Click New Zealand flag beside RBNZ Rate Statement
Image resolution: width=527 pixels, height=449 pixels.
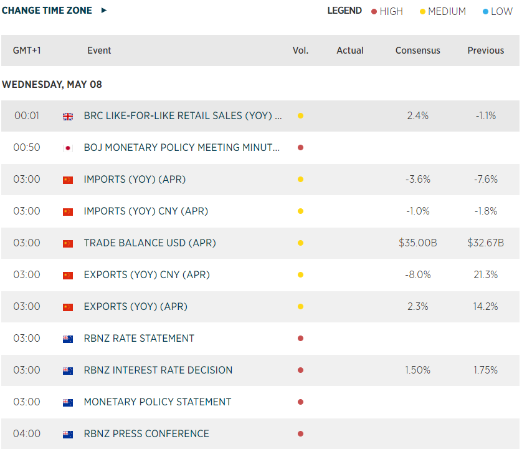[x=68, y=339]
